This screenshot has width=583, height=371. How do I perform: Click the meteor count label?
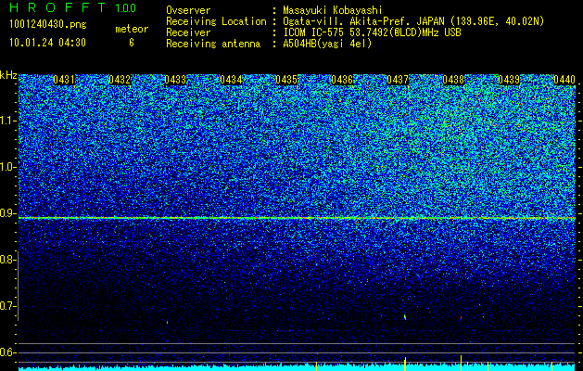132,29
